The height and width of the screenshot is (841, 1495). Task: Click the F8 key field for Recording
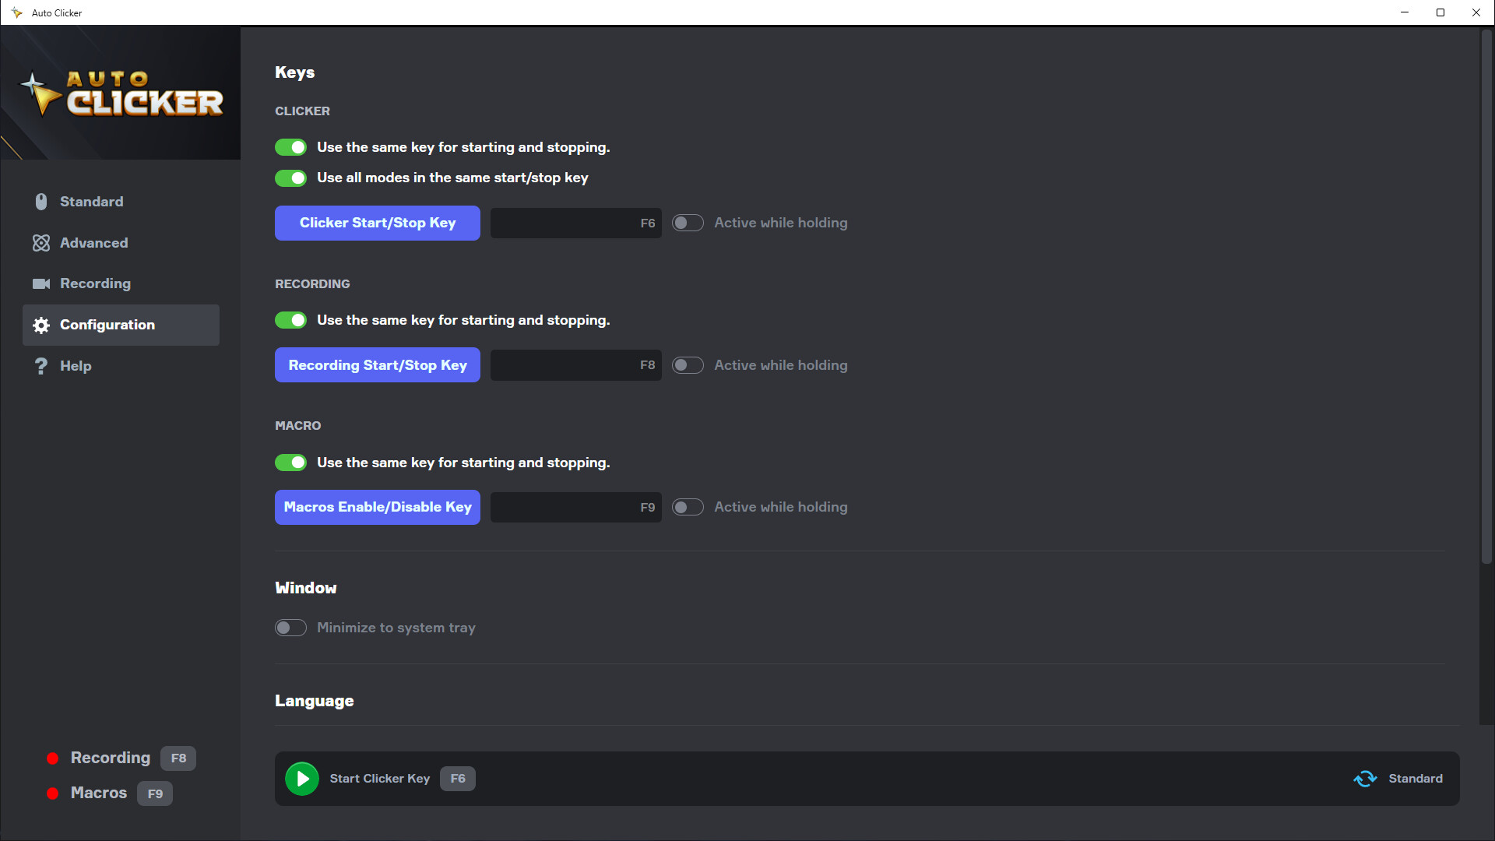coord(575,364)
